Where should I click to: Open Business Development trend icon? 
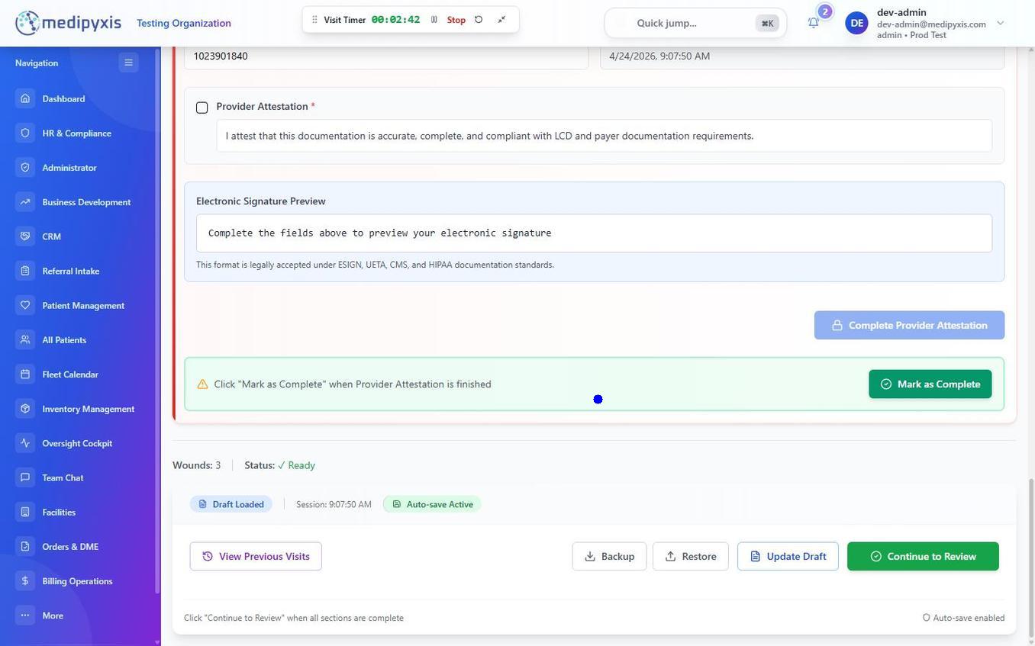click(25, 202)
